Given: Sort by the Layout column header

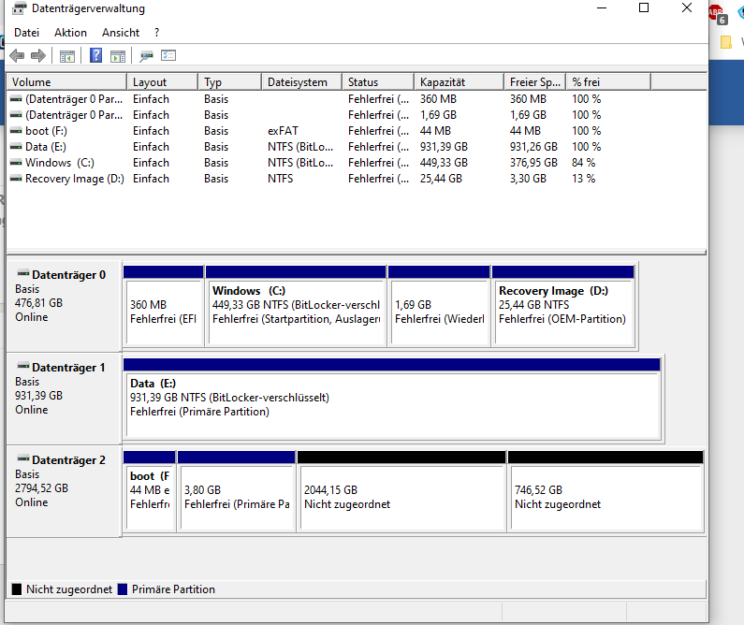Looking at the screenshot, I should click(162, 82).
